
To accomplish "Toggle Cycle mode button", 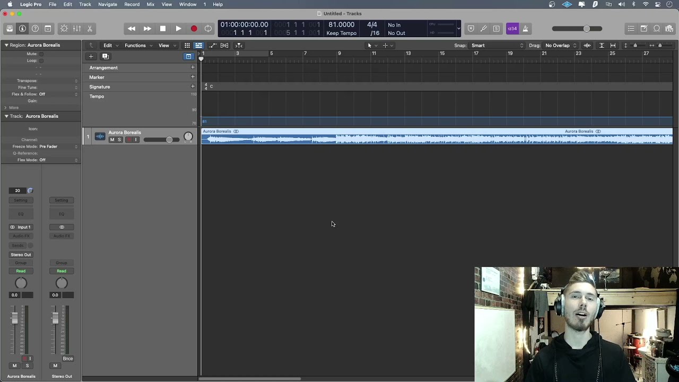I will [208, 29].
